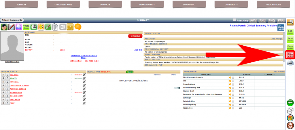Screen dimensions: 295x130
Task: Open the dollar sign billing icon
Action: [x=41, y=27]
